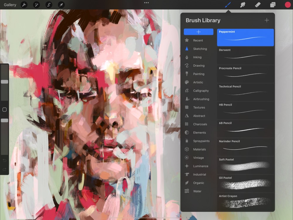
Task: Return to the Gallery
Action: (x=10, y=5)
